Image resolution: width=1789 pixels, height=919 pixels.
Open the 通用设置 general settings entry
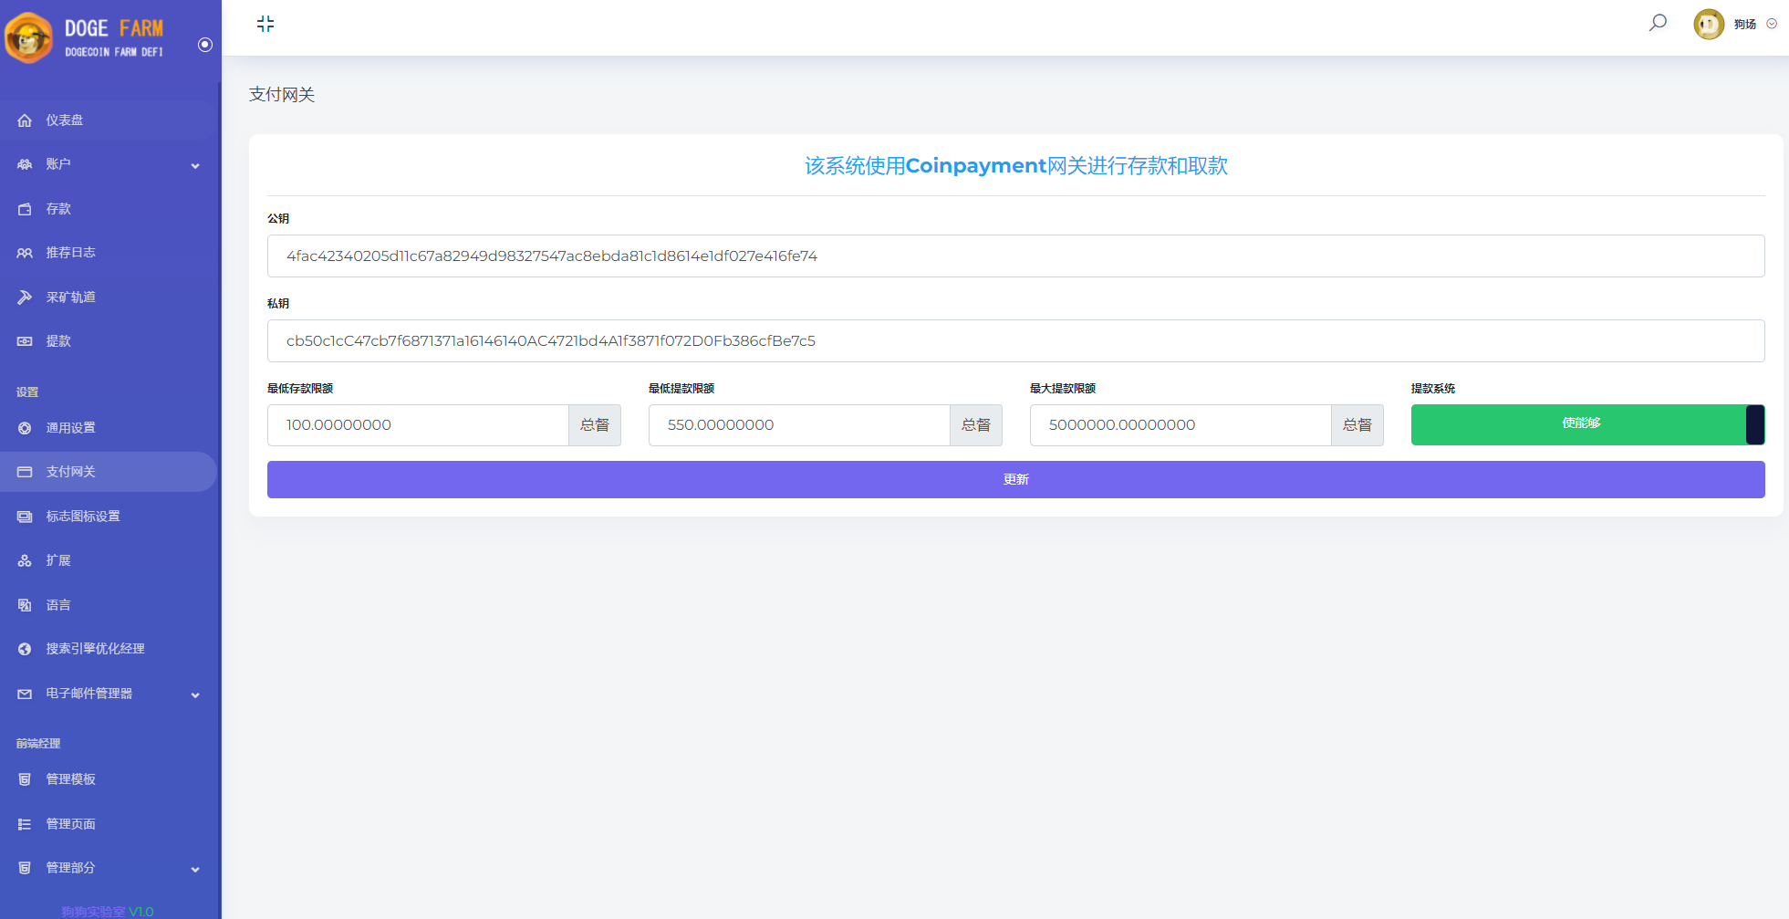tap(25, 427)
